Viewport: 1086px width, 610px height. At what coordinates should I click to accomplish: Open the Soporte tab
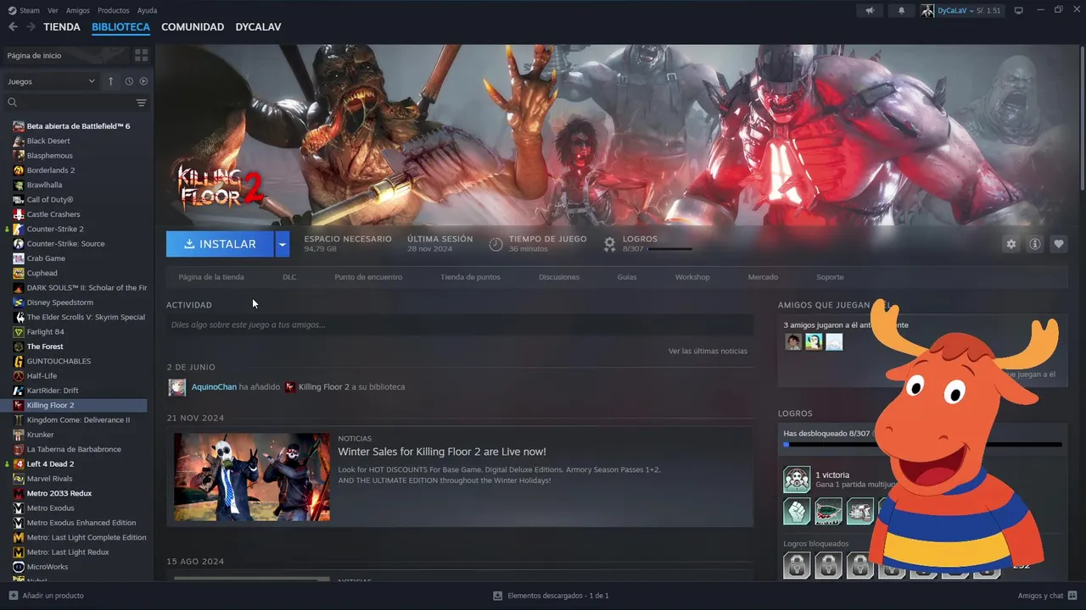coord(830,277)
